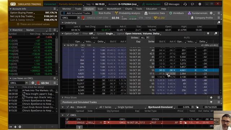Viewport: 231px width, 130px height.
Task: Open the chat bubble icon
Action: tap(192, 4)
